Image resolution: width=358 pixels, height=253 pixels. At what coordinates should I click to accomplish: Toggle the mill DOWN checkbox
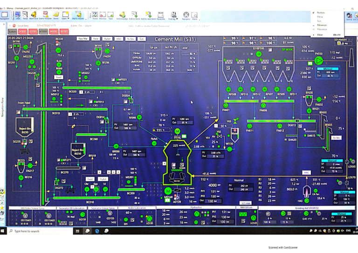182,165
